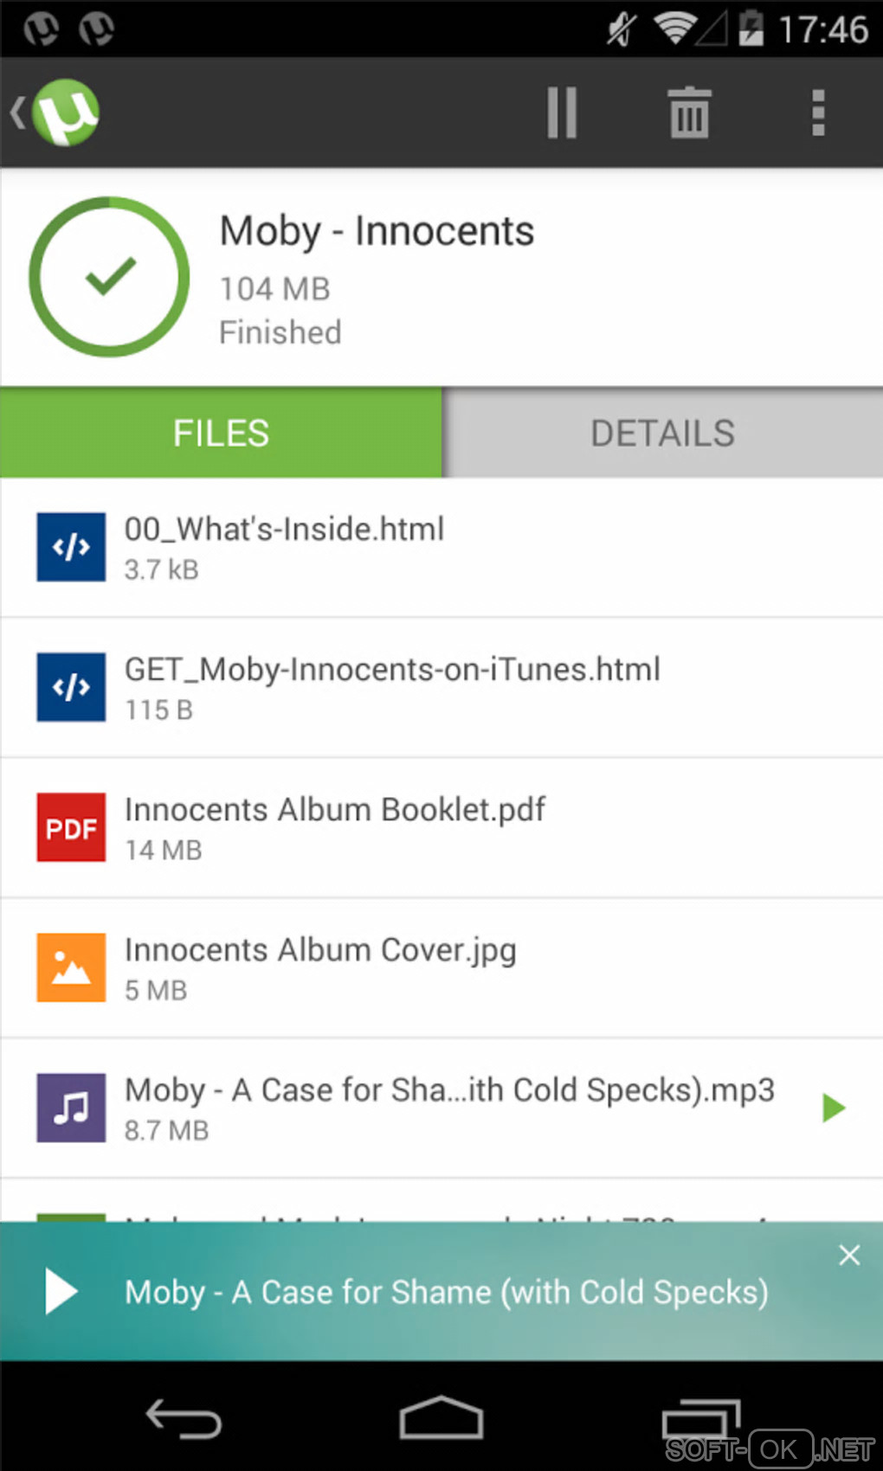Open the three-dot overflow menu
Image resolution: width=883 pixels, height=1471 pixels.
point(817,113)
